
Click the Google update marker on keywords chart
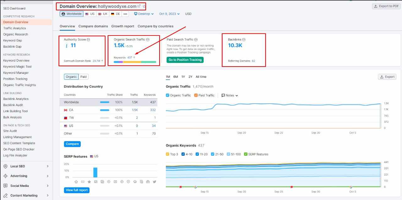195,187
